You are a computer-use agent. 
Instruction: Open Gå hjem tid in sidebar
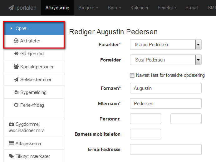click(34, 54)
